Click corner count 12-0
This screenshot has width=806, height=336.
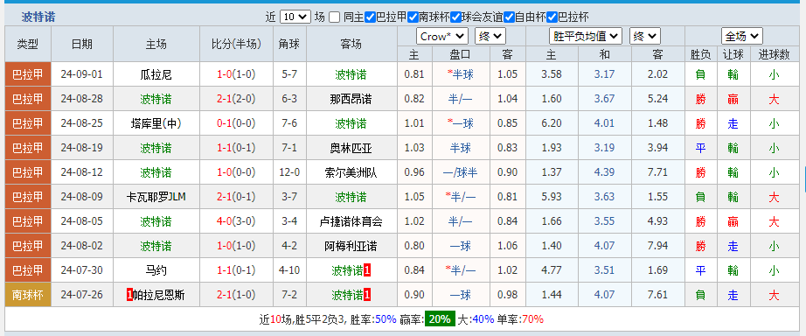tap(289, 172)
